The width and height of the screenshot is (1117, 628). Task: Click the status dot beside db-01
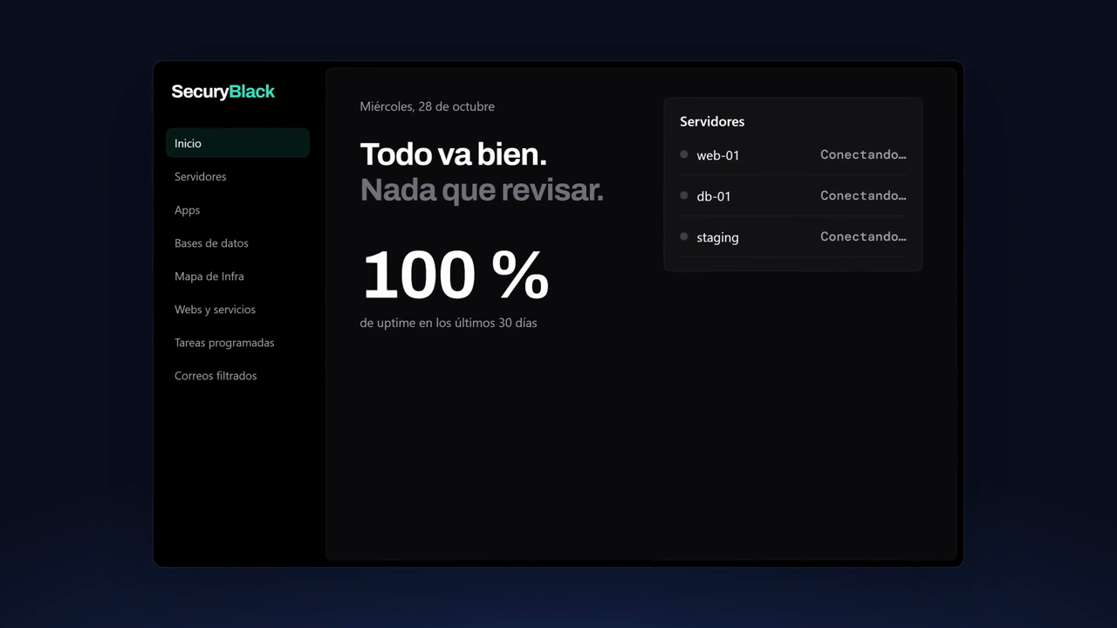pos(684,195)
